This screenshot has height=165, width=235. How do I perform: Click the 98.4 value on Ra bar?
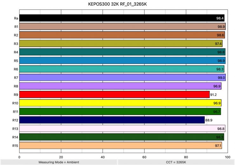click(220, 18)
